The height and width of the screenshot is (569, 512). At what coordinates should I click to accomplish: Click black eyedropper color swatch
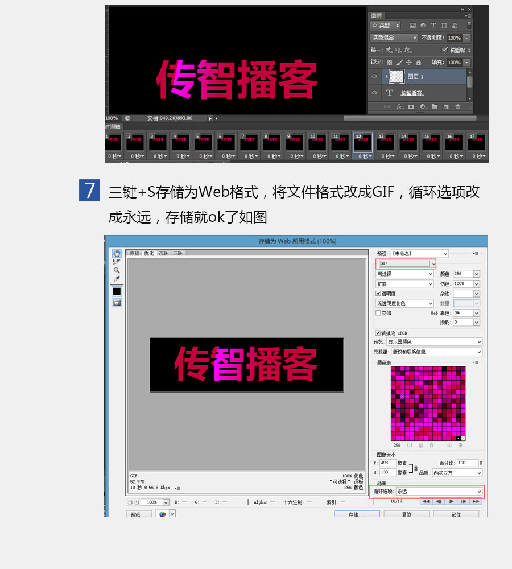(x=117, y=291)
